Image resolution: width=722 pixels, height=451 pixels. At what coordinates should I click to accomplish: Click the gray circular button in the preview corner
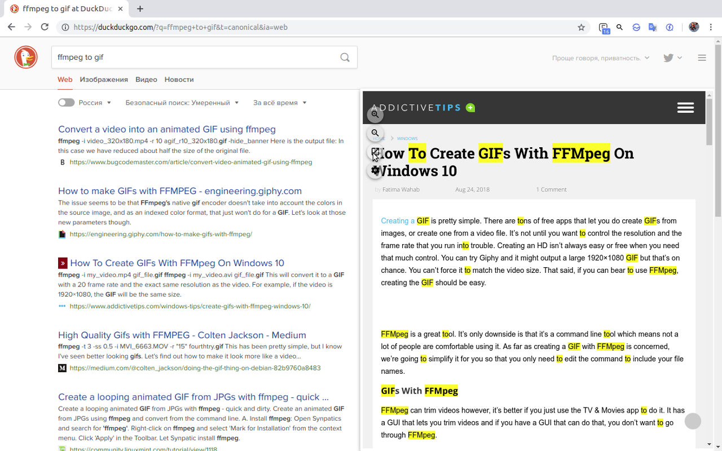[x=693, y=421]
